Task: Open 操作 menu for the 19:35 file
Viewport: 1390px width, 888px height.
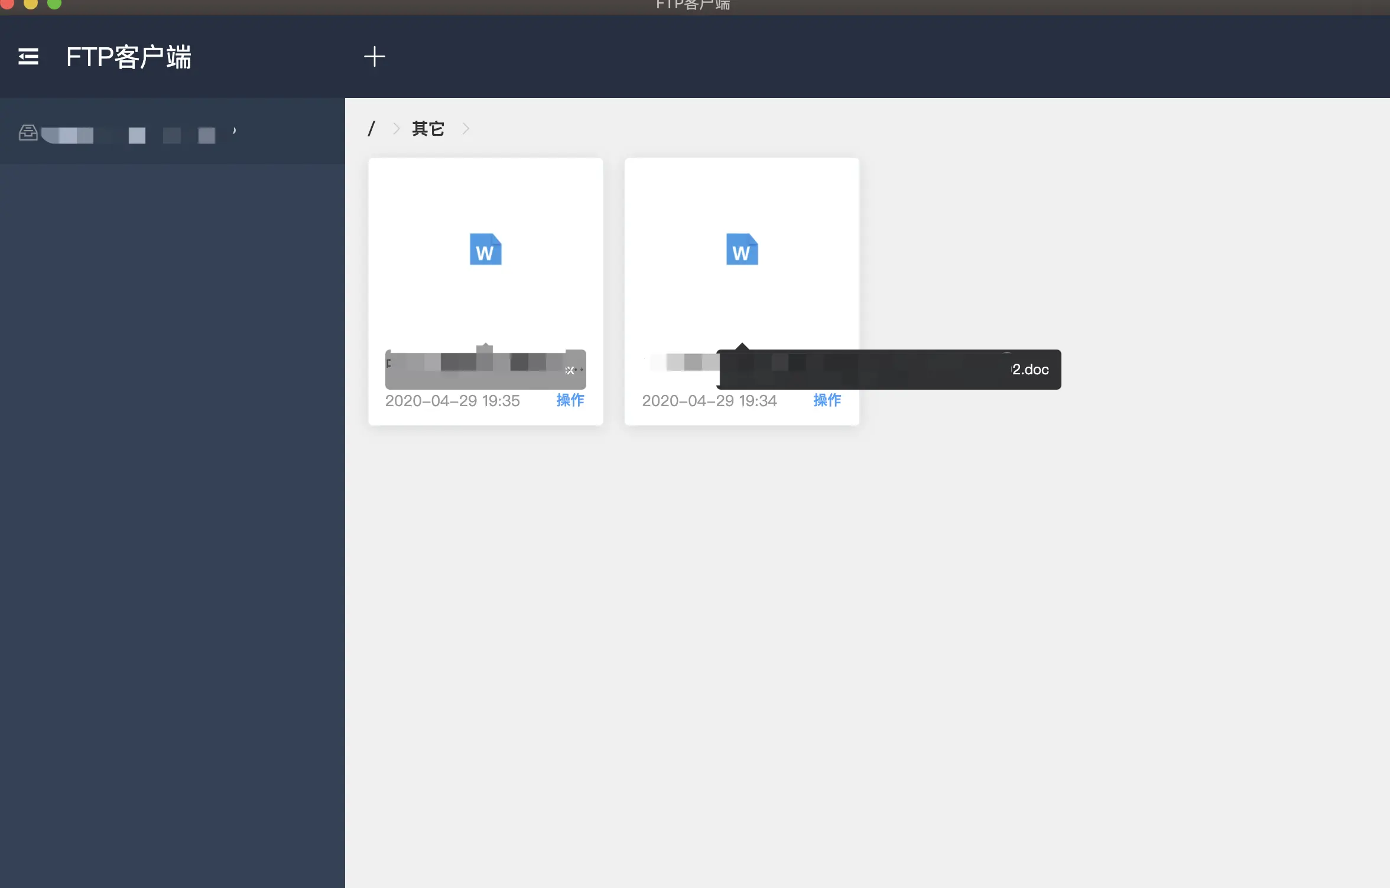Action: click(570, 400)
